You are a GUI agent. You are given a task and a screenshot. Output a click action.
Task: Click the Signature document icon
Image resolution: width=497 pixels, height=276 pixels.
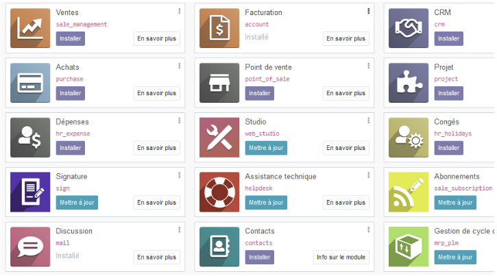[30, 192]
